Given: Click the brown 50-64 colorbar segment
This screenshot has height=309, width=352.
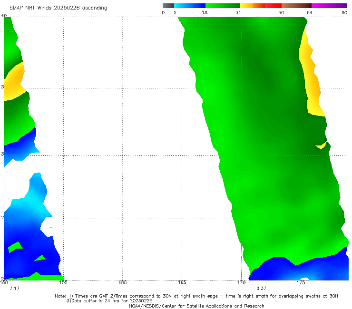Looking at the screenshot, I should click(296, 6).
